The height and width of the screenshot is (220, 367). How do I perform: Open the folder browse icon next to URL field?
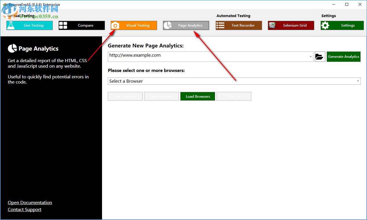(320, 57)
